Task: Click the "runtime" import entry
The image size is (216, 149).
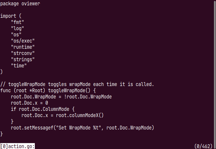Action: (x=23, y=47)
